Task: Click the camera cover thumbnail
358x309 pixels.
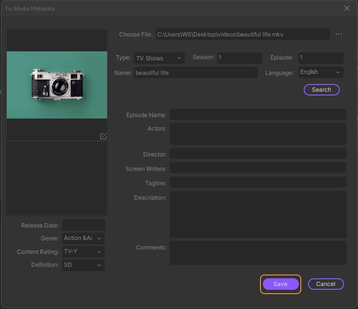Action: coord(57,85)
